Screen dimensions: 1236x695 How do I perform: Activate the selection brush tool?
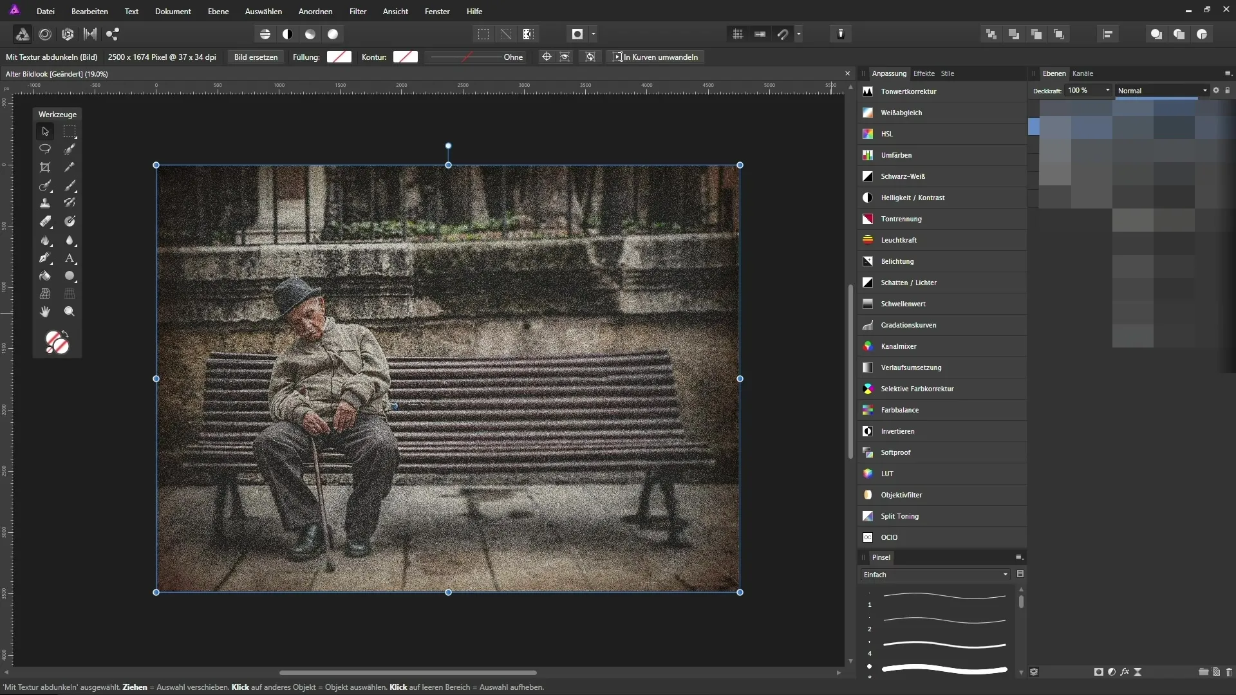click(x=70, y=149)
